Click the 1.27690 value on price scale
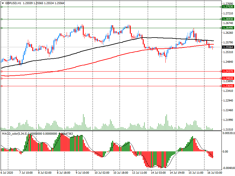 click(228, 4)
